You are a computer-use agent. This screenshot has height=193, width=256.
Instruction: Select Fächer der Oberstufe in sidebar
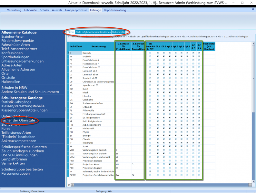(18, 120)
